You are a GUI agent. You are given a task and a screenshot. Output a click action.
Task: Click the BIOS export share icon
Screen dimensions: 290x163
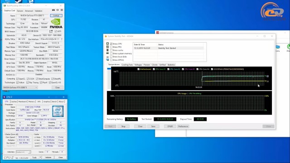(x=51, y=31)
